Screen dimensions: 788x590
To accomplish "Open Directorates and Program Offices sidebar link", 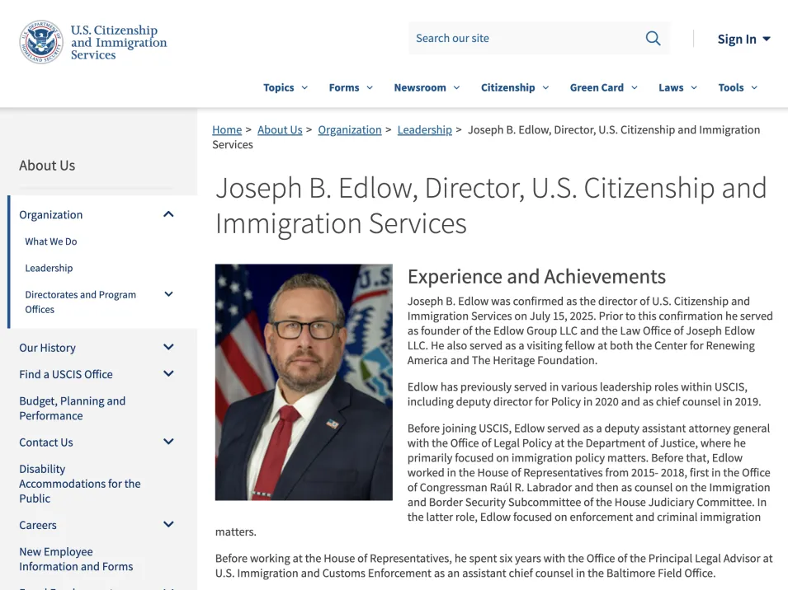I will (x=80, y=302).
